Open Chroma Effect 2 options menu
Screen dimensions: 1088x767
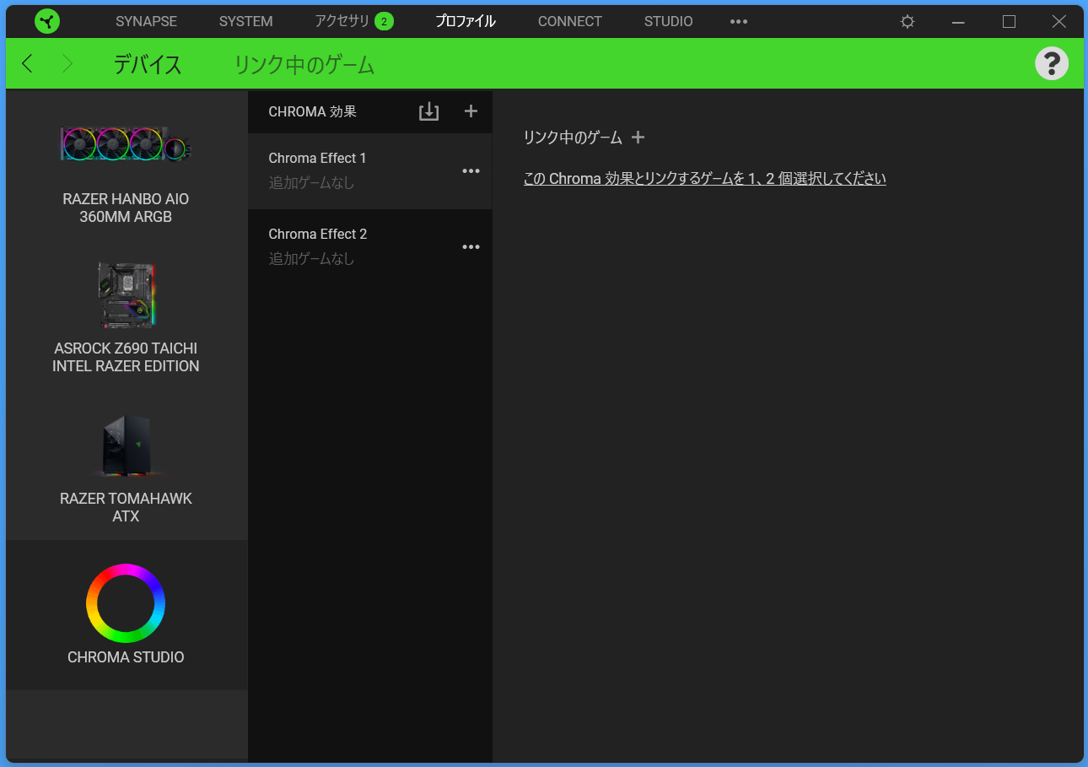[x=471, y=247]
